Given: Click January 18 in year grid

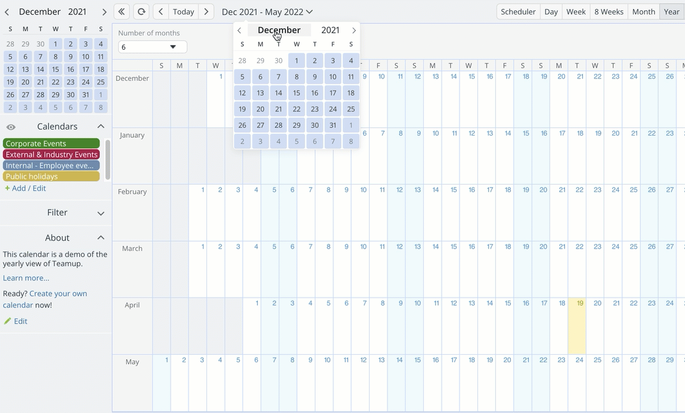Looking at the screenshot, I should 577,156.
